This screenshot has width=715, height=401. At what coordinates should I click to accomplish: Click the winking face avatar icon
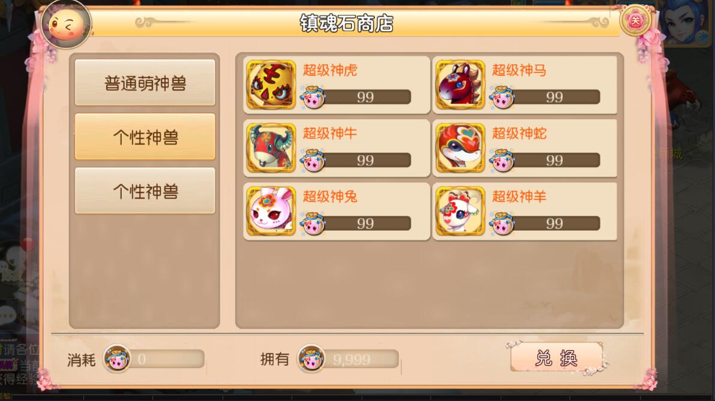pyautogui.click(x=66, y=25)
